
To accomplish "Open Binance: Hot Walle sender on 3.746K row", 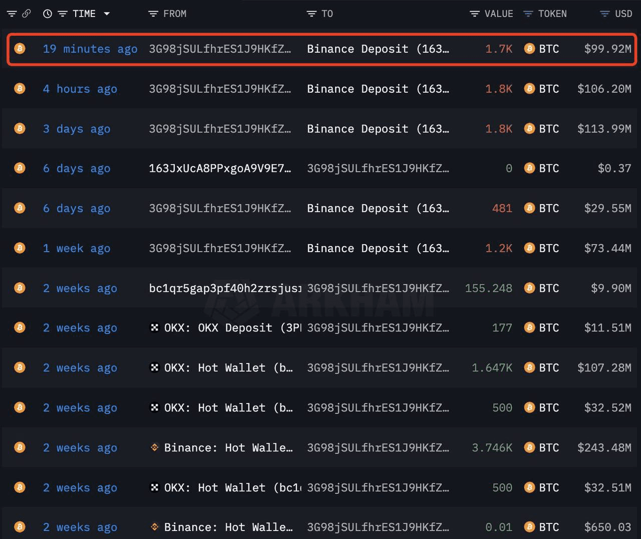I will click(228, 448).
